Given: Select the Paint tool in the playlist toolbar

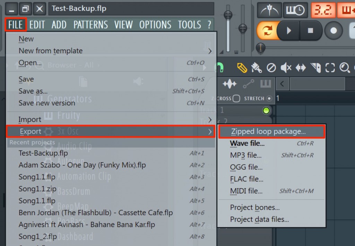Looking at the screenshot, I should pyautogui.click(x=257, y=68).
